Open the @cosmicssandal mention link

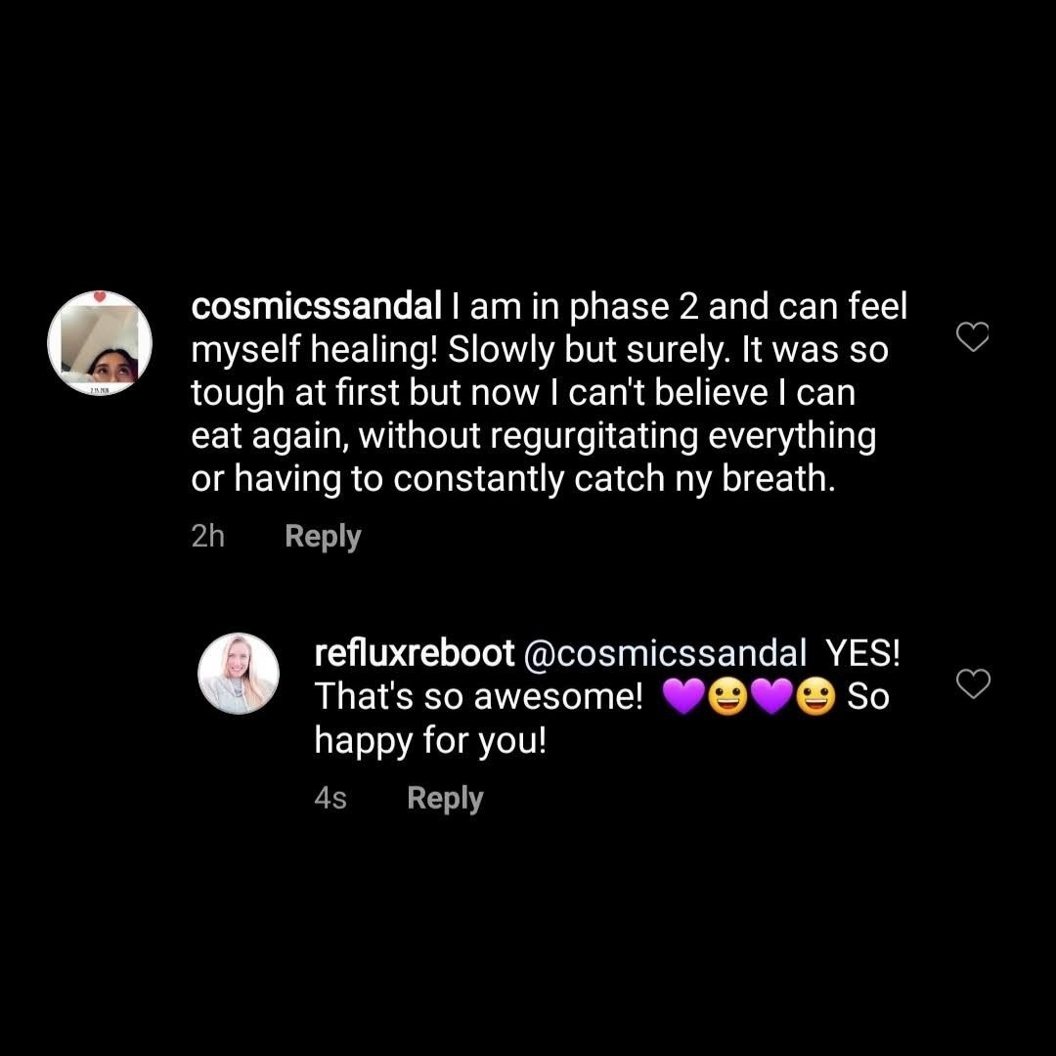point(666,654)
